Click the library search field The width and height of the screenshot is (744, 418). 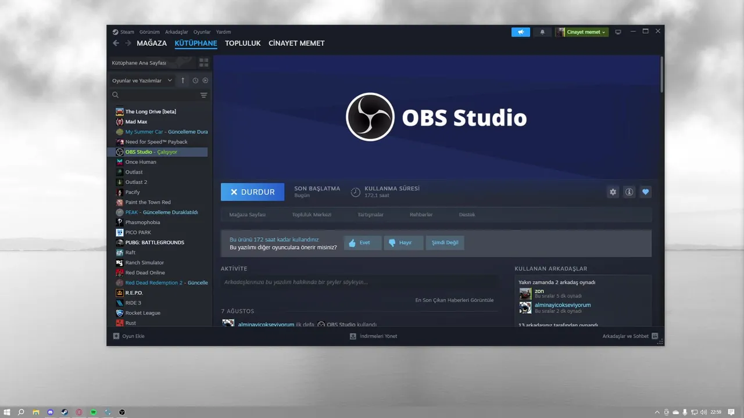click(154, 95)
